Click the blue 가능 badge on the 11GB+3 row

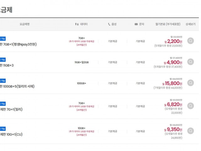click(3, 60)
